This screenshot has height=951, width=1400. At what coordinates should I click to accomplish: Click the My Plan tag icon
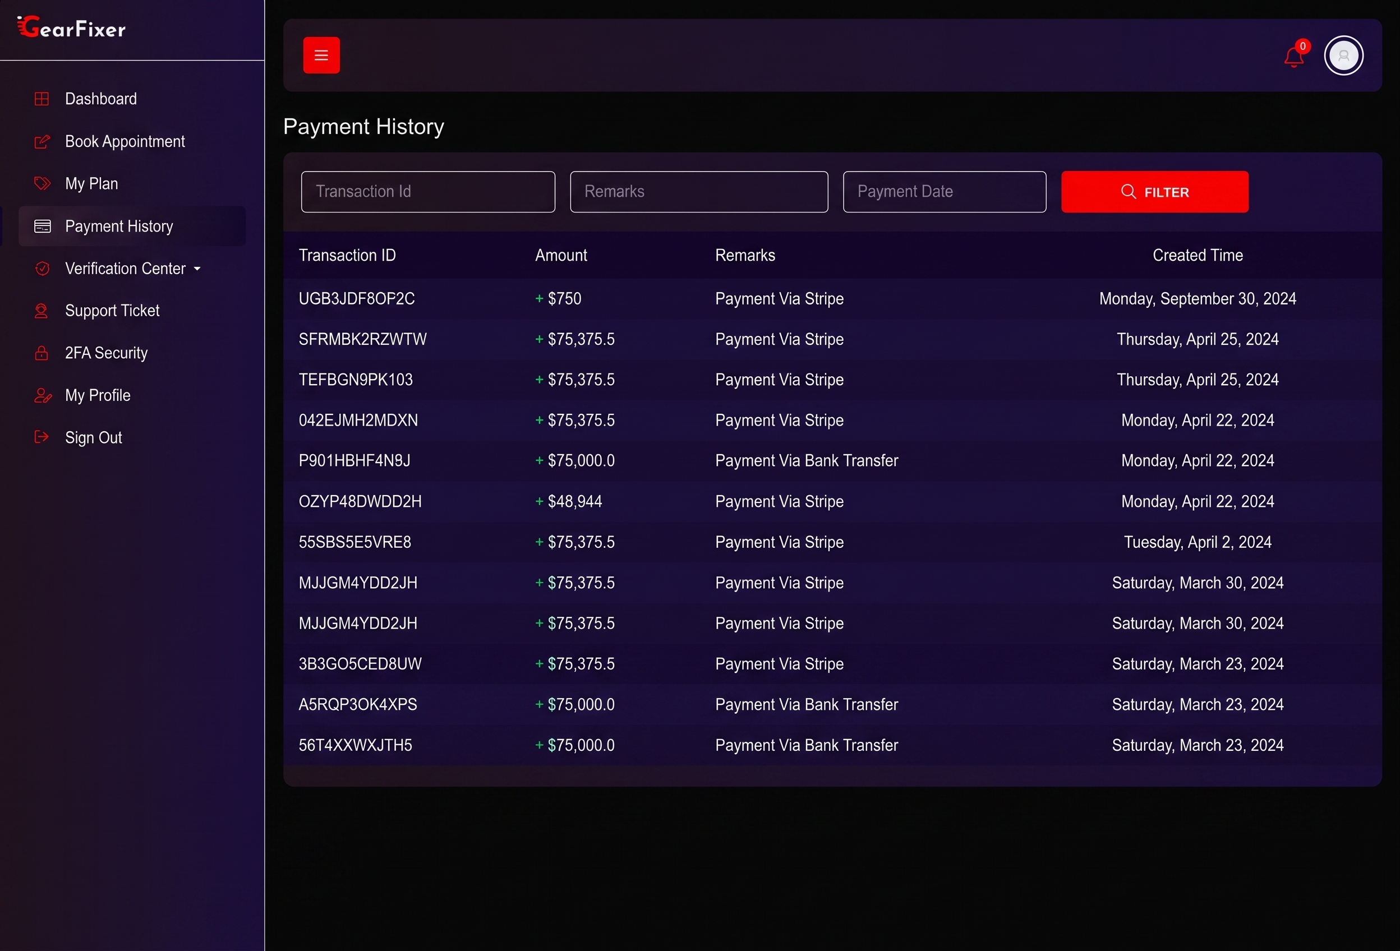42,184
